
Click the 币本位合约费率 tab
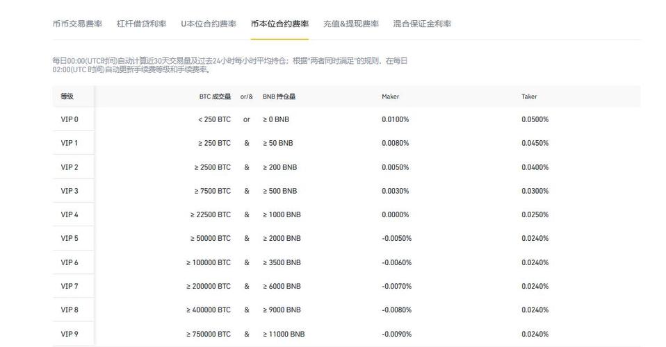[279, 24]
